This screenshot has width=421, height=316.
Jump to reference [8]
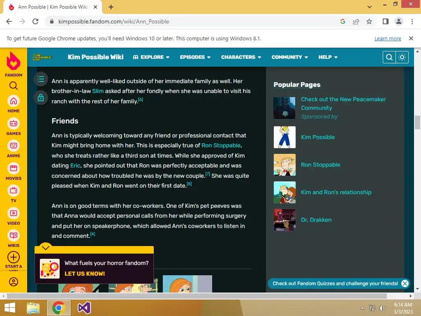pos(189,184)
